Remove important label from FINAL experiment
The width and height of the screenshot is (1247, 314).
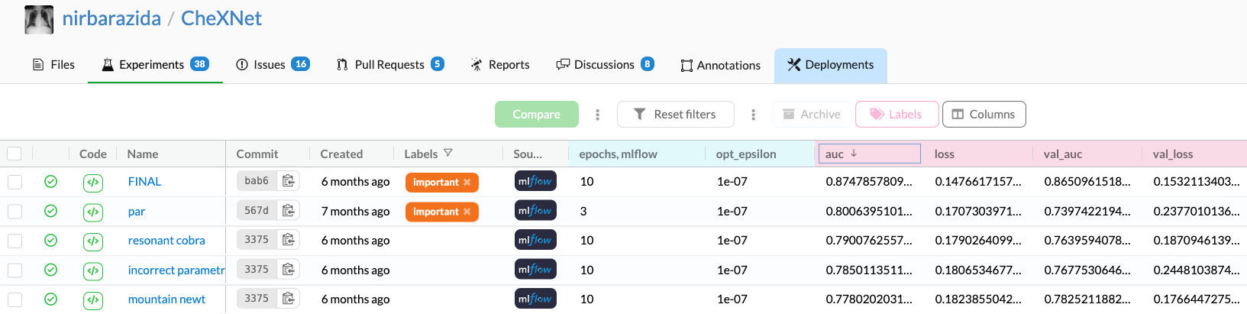[x=467, y=183]
